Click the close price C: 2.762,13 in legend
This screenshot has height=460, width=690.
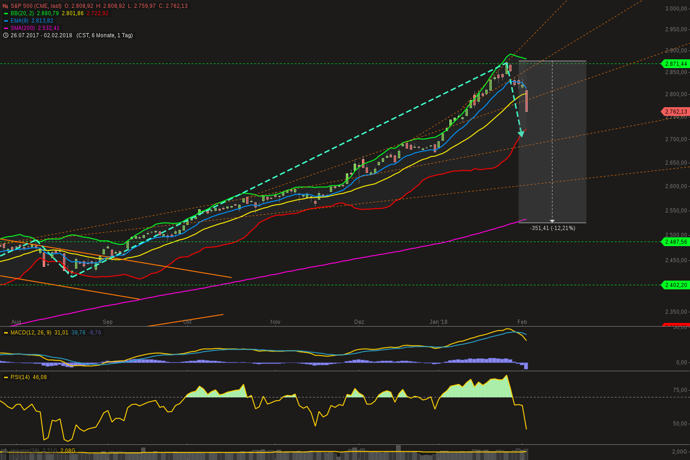[173, 6]
